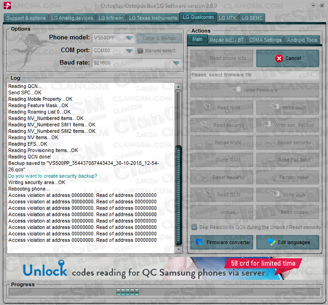The height and width of the screenshot is (305, 328).
Task: Click the 'Reading Feature Mask...OK' log line
Action: point(38,105)
